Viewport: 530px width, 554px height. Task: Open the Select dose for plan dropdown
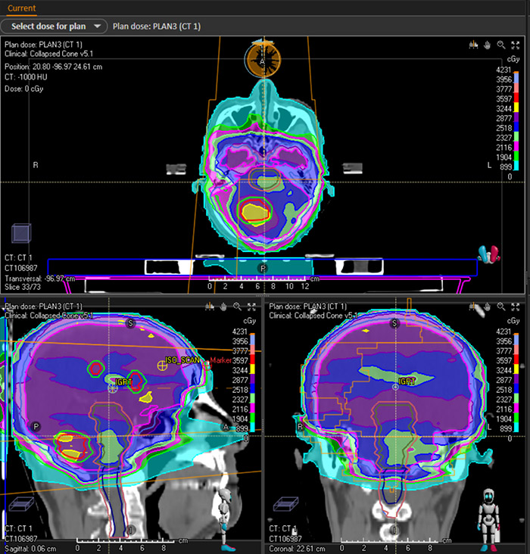click(55, 26)
